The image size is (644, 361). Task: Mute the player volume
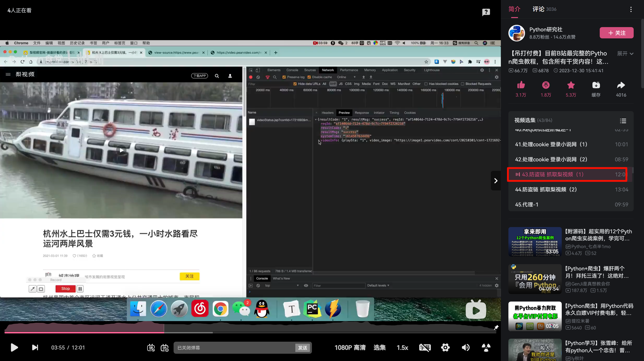coord(466,347)
